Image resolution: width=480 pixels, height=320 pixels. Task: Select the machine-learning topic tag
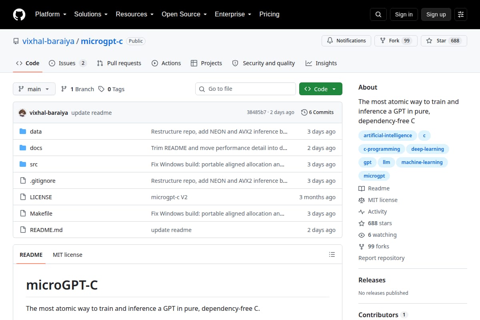tap(422, 162)
